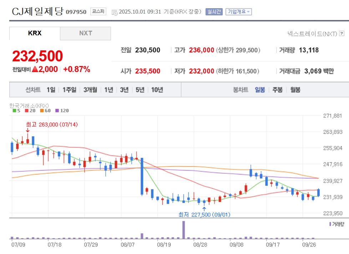The image size is (349, 254).
Task: Click the clock calendar icon beside the date
Action: [x=115, y=12]
